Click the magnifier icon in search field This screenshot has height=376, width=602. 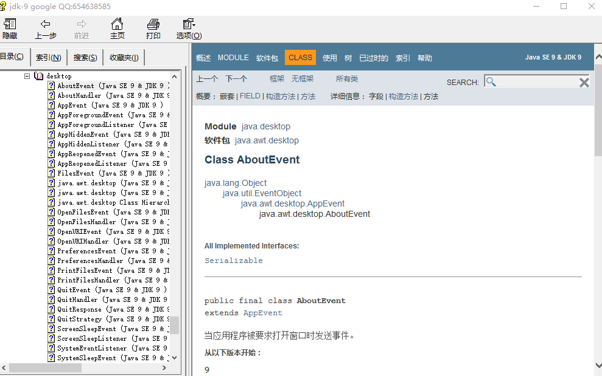coord(491,82)
